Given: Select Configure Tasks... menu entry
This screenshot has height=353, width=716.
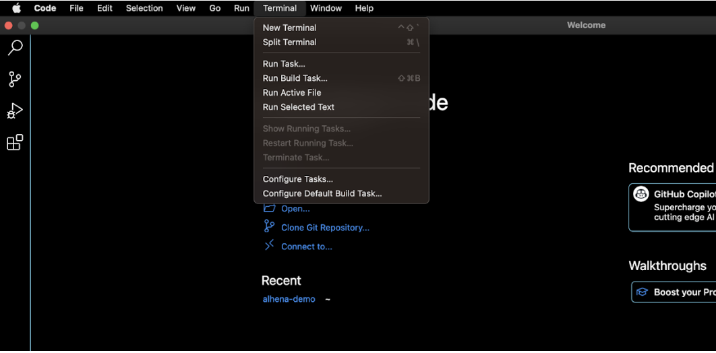Looking at the screenshot, I should click(341, 179).
